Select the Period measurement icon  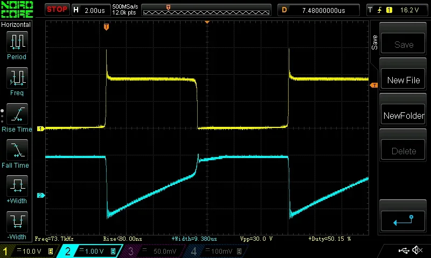(x=17, y=41)
